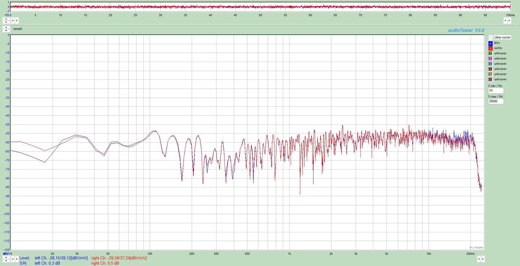Click the right Ch. level value -28,58/37,24
The image size is (520, 266).
119,258
